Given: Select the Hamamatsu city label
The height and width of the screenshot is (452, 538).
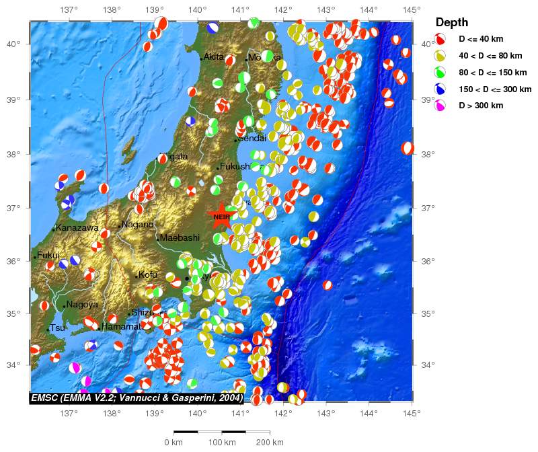Looking at the screenshot, I should [x=124, y=326].
